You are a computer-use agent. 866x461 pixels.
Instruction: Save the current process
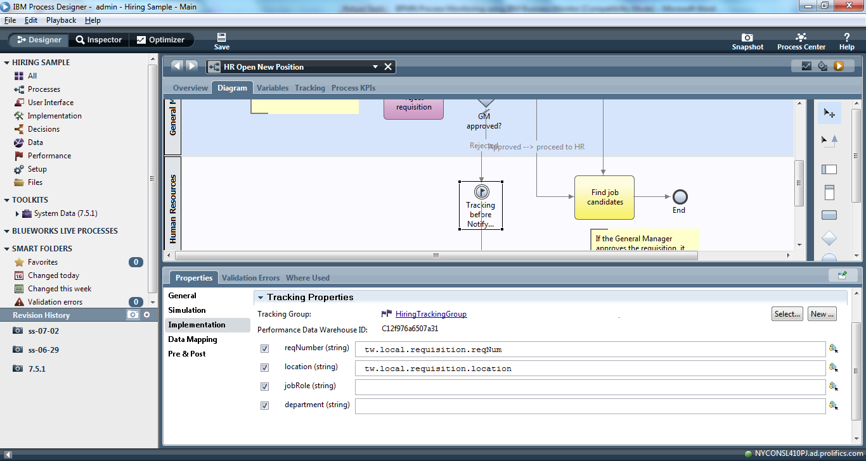click(221, 39)
